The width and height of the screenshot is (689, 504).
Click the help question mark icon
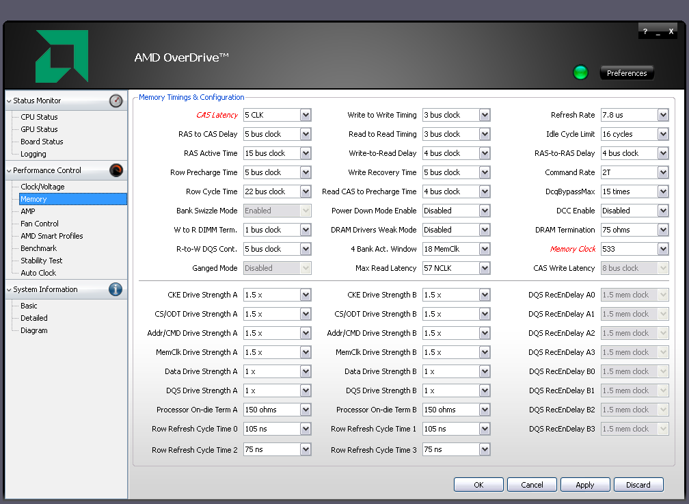tap(645, 32)
